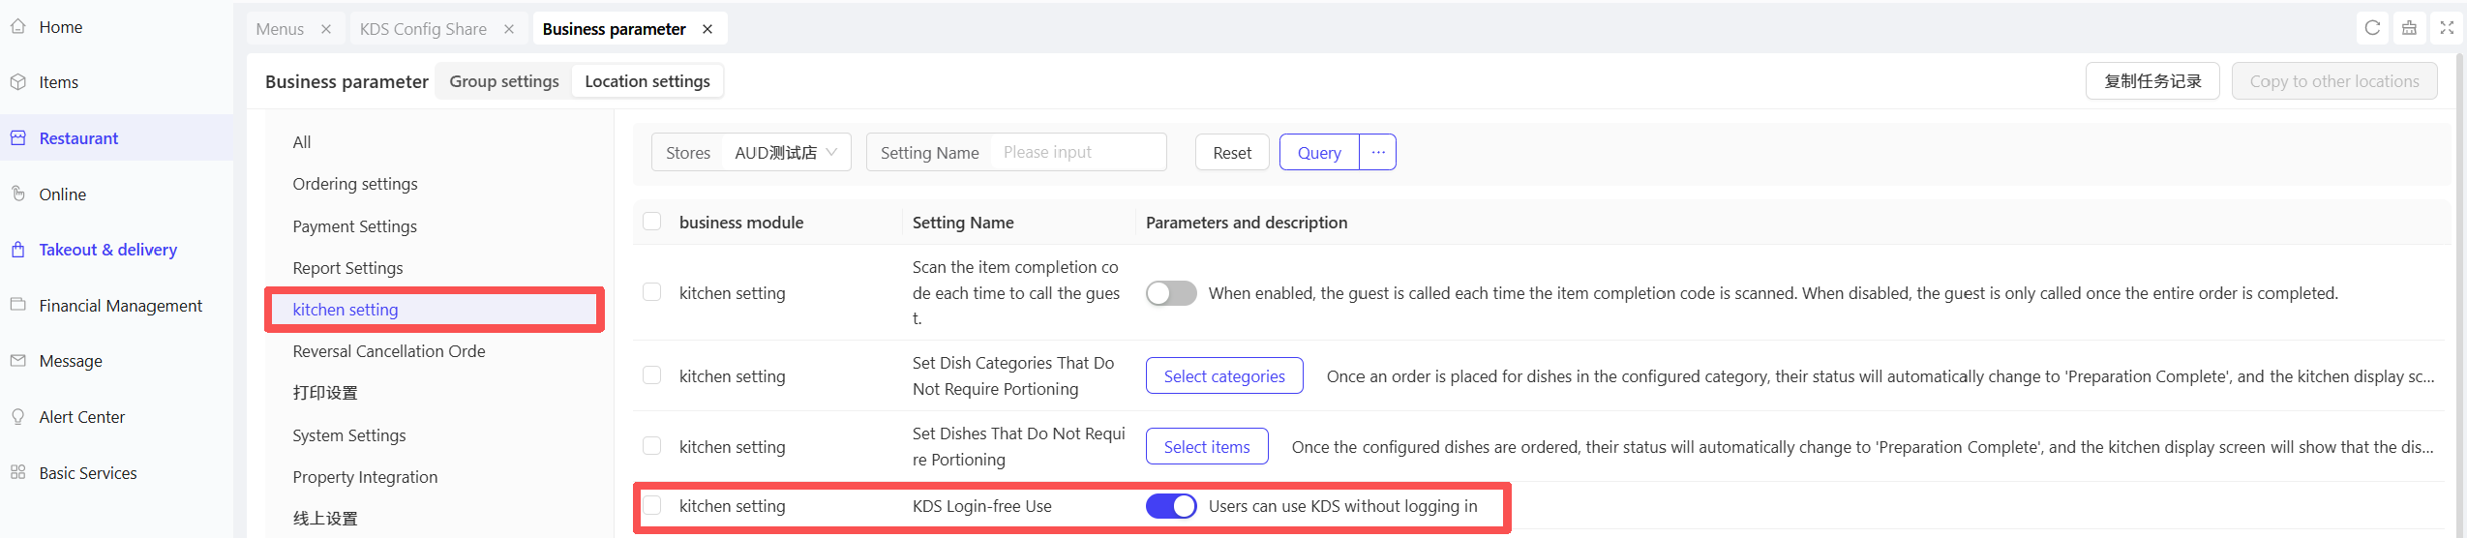Close the KDS Config Share tab
2467x538 pixels.
click(x=509, y=29)
